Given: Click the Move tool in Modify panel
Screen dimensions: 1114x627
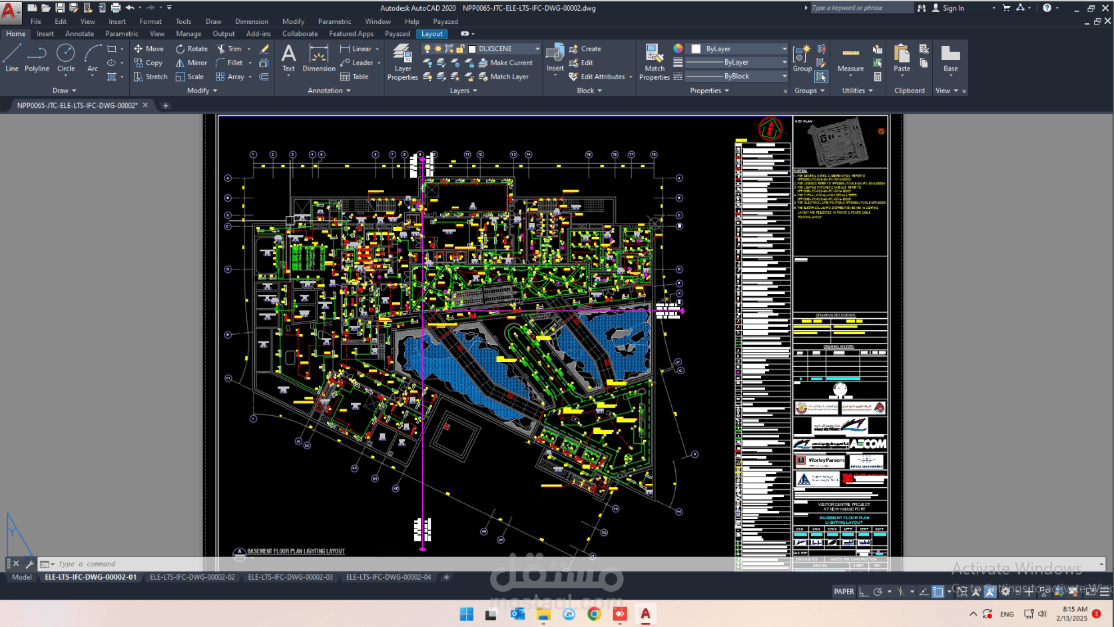Looking at the screenshot, I should click(148, 49).
